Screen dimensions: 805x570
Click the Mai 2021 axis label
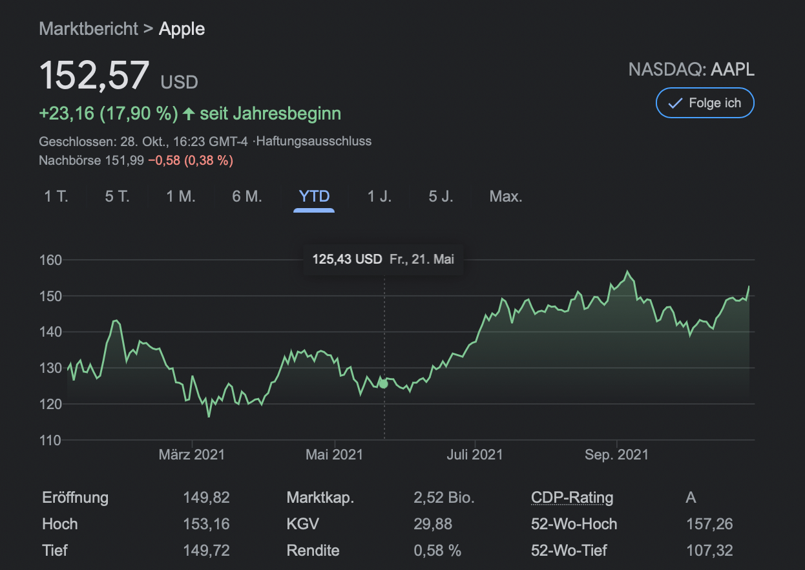coord(334,455)
